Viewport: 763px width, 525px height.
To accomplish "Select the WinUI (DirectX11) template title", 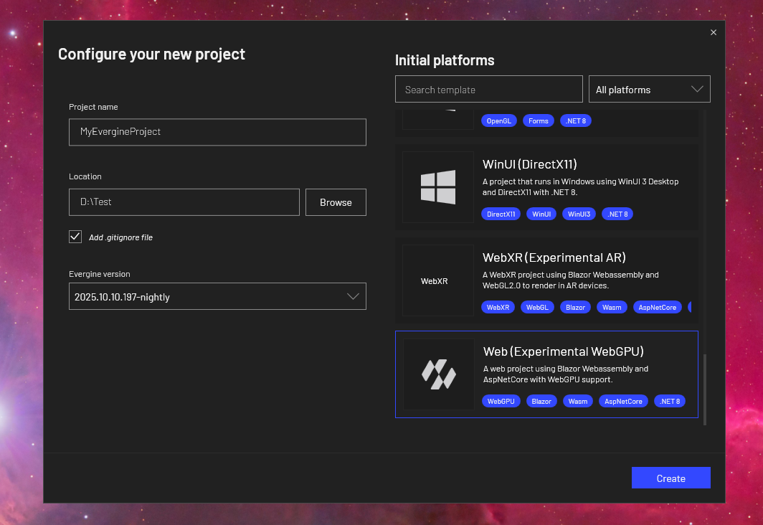I will coord(530,164).
